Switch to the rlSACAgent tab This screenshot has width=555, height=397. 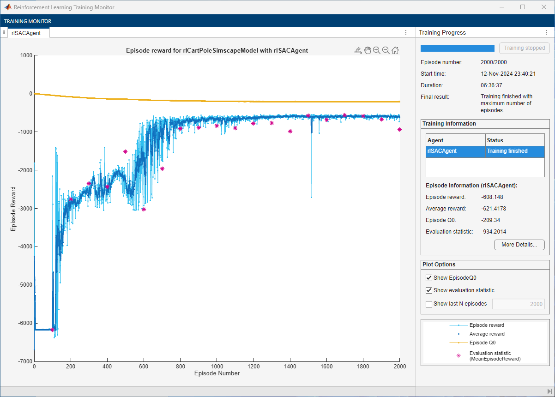[x=26, y=33]
